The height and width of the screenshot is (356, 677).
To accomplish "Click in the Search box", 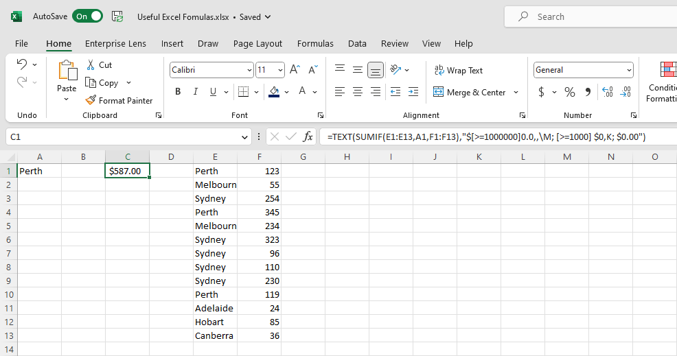I will click(590, 16).
